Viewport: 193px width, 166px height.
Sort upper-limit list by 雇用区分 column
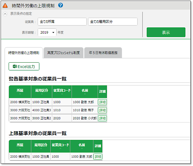(41, 146)
